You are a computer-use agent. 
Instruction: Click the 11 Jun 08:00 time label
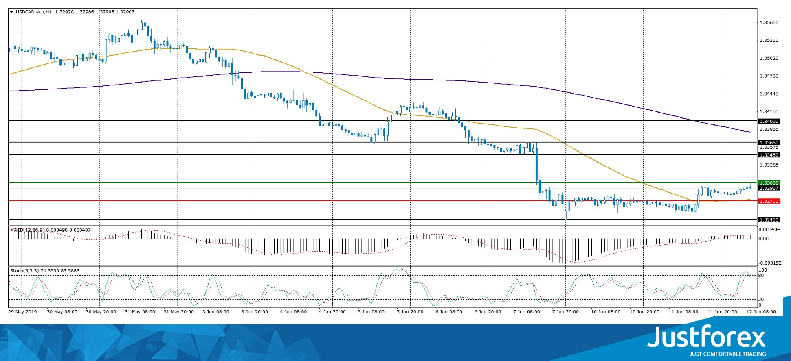683,312
